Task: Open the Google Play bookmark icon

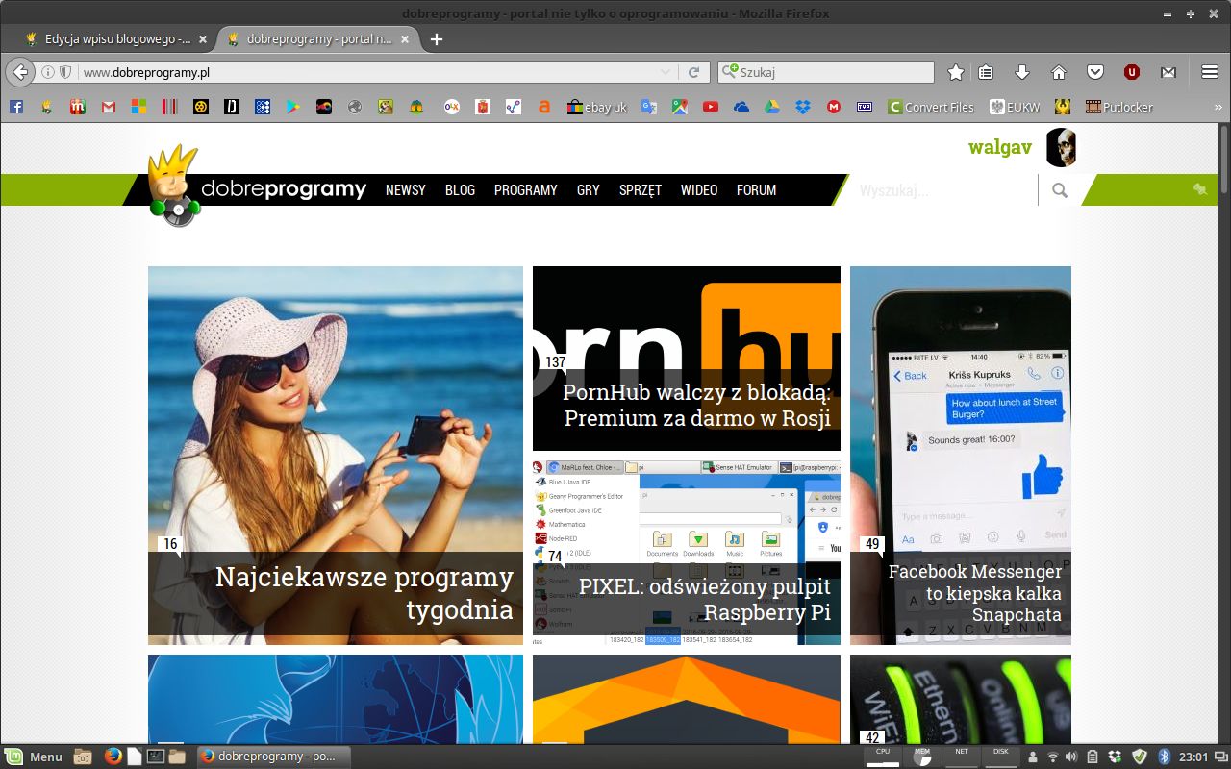Action: click(292, 107)
